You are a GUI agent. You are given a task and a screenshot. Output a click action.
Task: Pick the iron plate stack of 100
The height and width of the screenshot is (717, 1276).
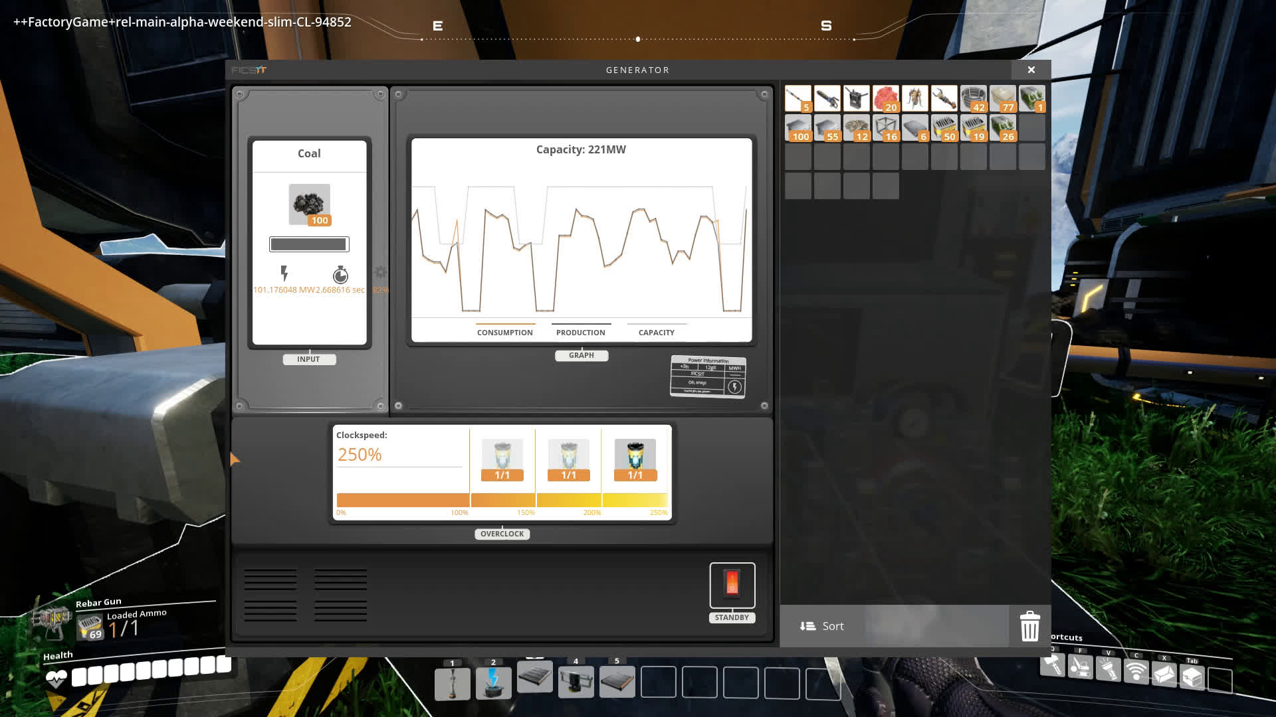pyautogui.click(x=797, y=127)
